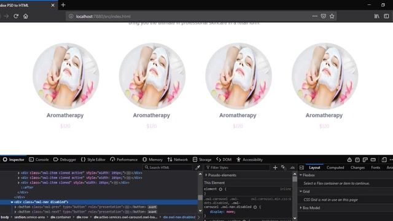This screenshot has width=393, height=221.
Task: Toggle the pseudo-class panel icon
Action: [284, 168]
